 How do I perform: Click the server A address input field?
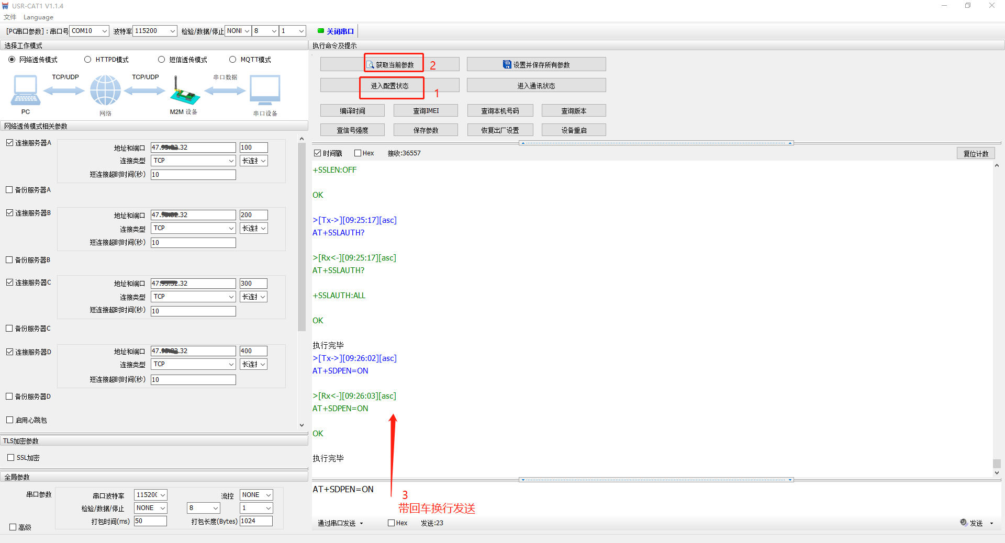(x=193, y=148)
